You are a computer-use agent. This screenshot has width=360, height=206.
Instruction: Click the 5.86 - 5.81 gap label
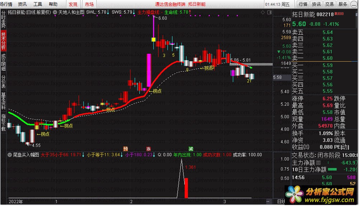241,60
